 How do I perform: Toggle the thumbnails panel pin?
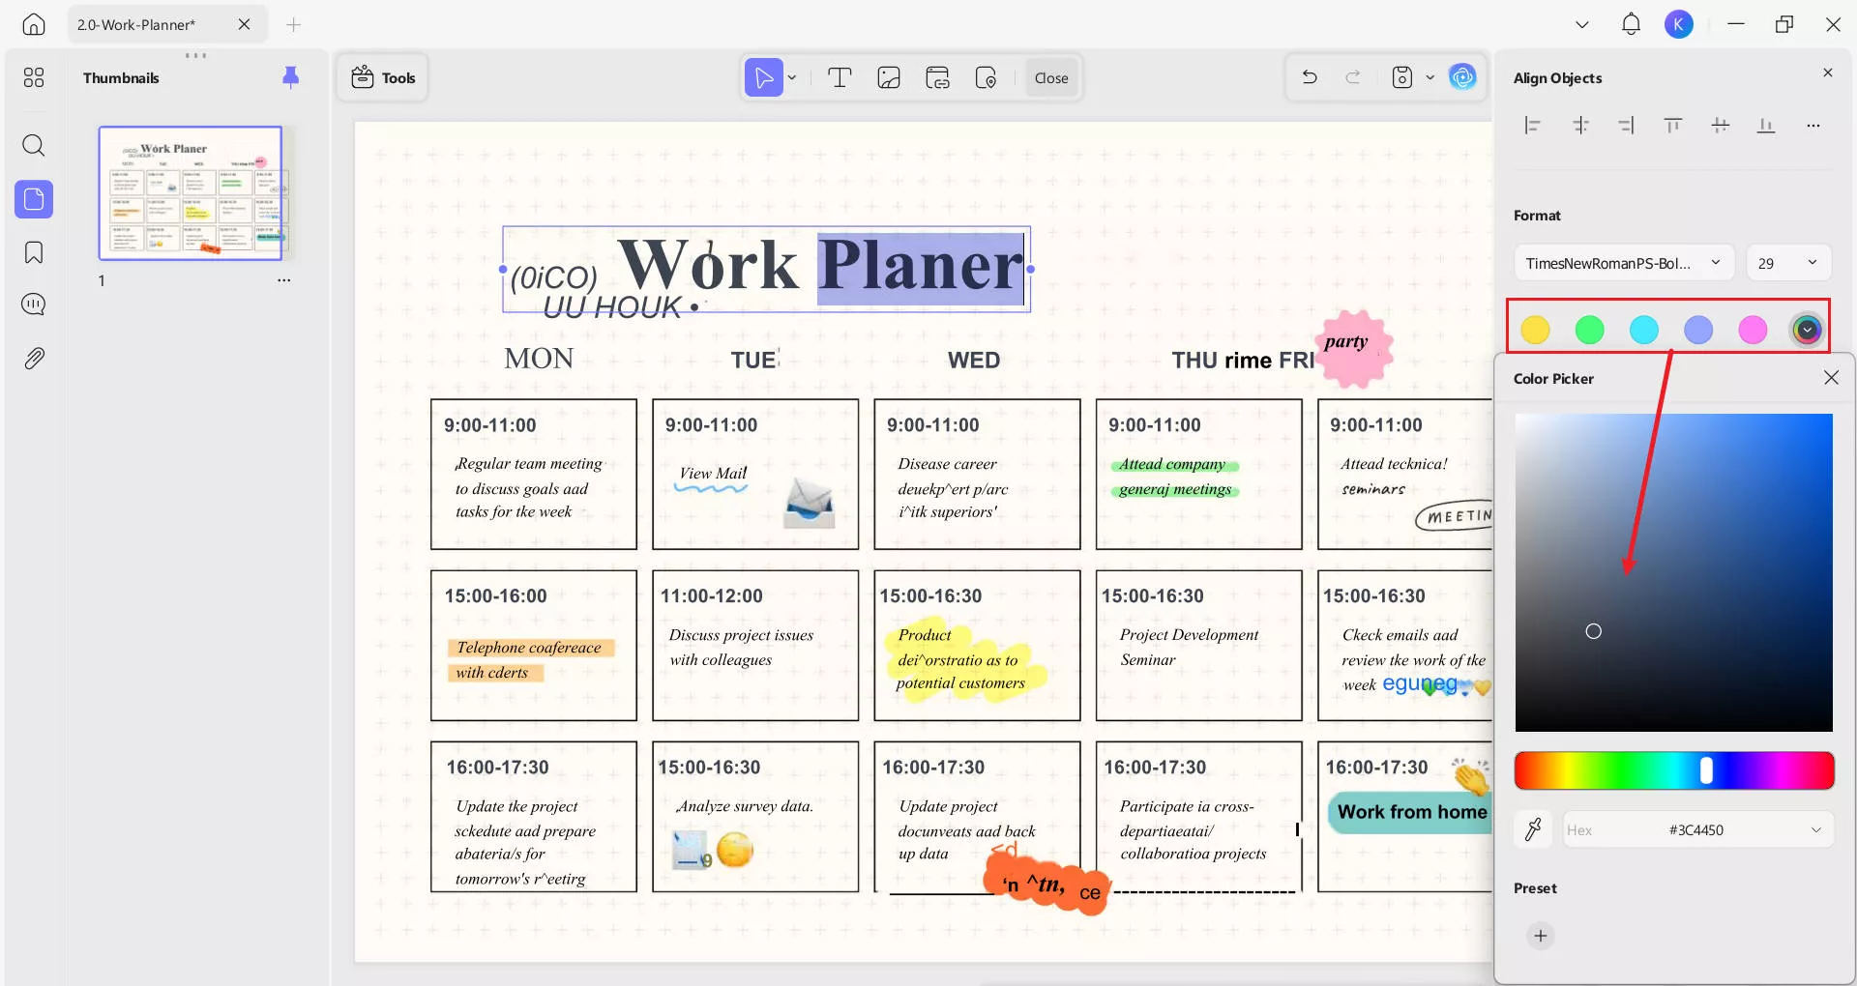(x=290, y=77)
